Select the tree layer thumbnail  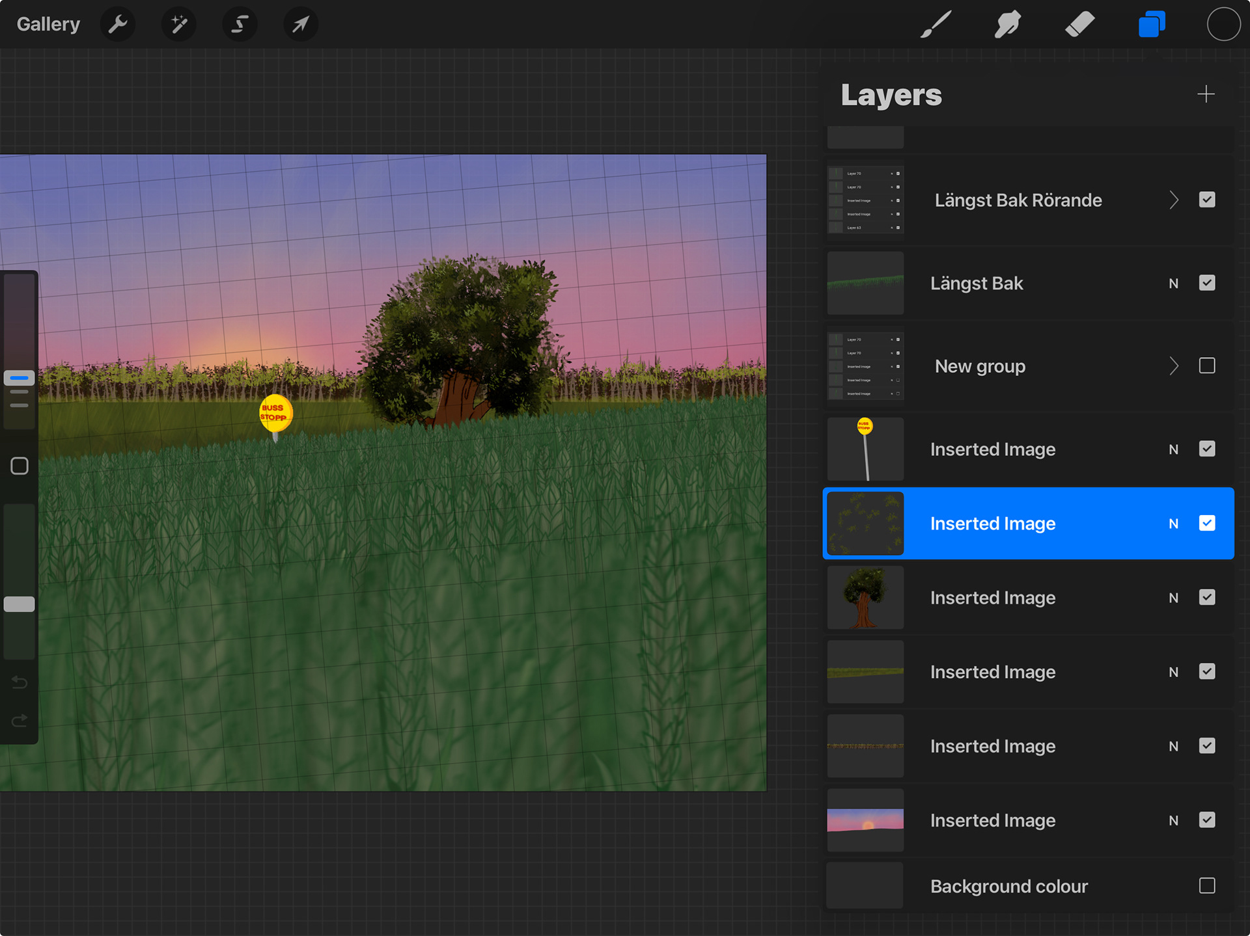tap(865, 597)
